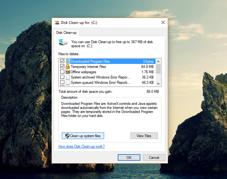
Task: Click the System queued Windows Error Reporting file icon
Action: click(68, 82)
